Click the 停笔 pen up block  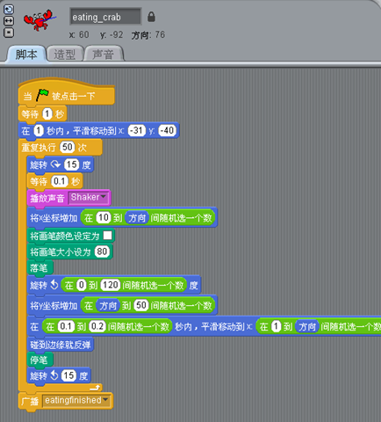(x=40, y=360)
